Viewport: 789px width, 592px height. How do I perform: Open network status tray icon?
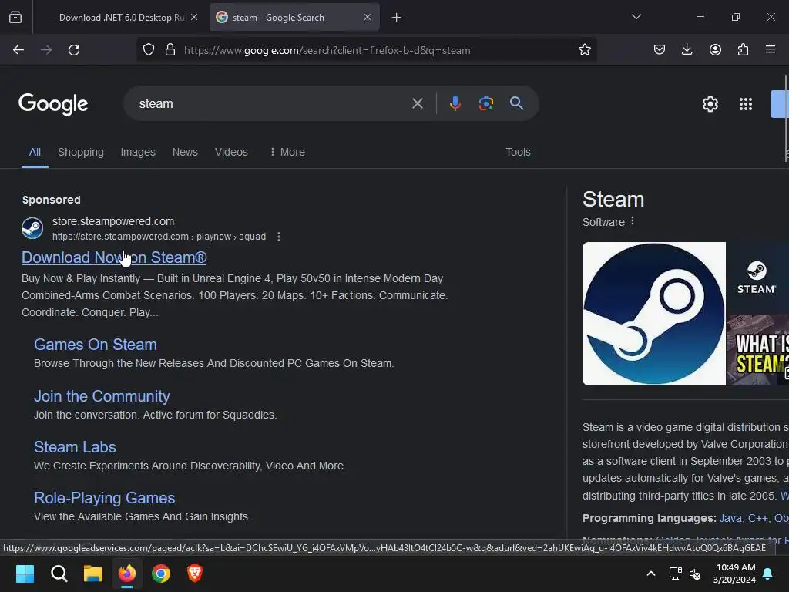(675, 573)
